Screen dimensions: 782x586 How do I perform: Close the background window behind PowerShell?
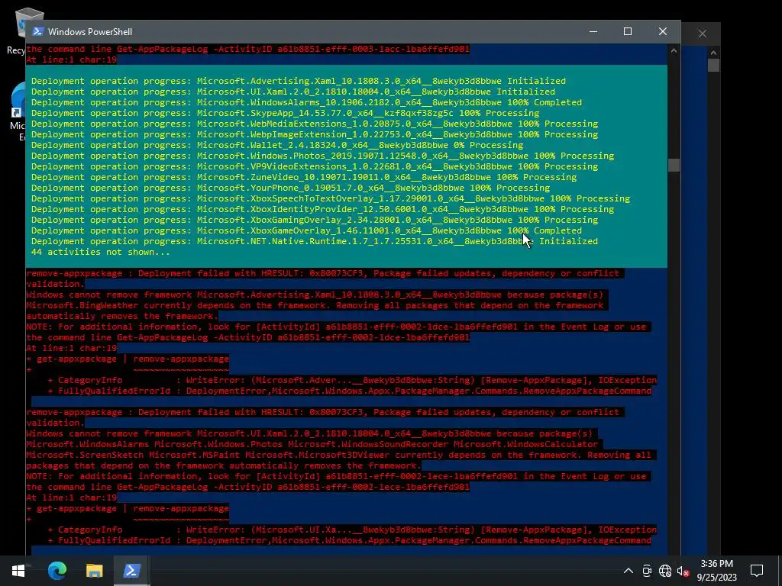[x=703, y=34]
